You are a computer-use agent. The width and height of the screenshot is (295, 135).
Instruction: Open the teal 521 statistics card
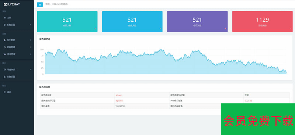point(67,22)
